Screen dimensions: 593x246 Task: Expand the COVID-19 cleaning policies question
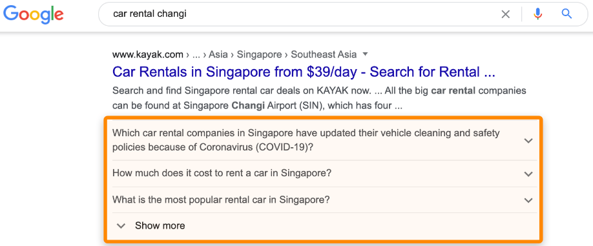tap(528, 141)
